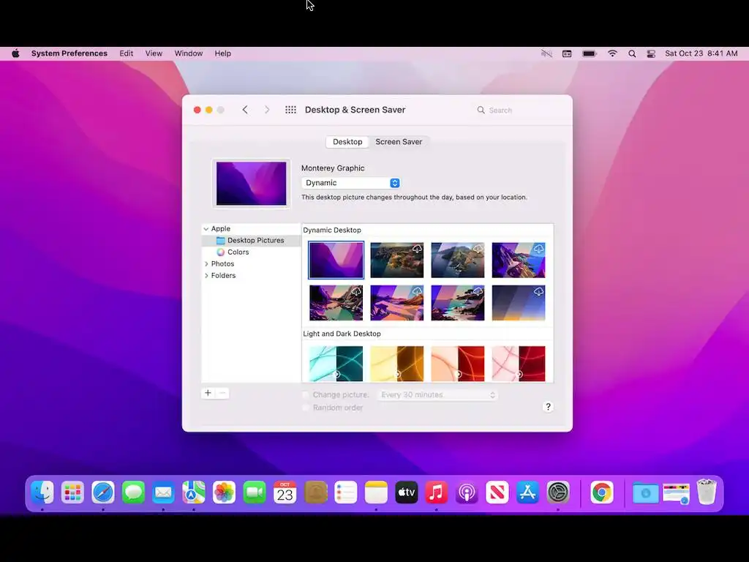Image resolution: width=749 pixels, height=562 pixels.
Task: Open FaceTime from the Dock
Action: point(255,492)
